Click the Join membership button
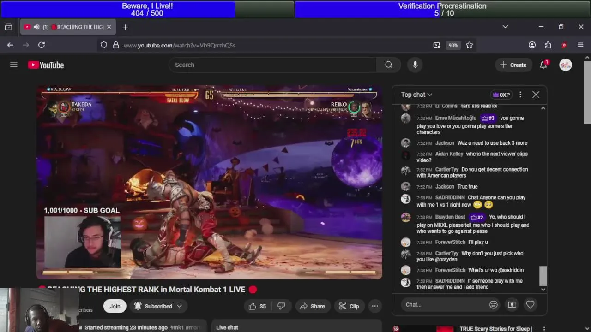Image resolution: width=591 pixels, height=332 pixels. click(x=115, y=306)
